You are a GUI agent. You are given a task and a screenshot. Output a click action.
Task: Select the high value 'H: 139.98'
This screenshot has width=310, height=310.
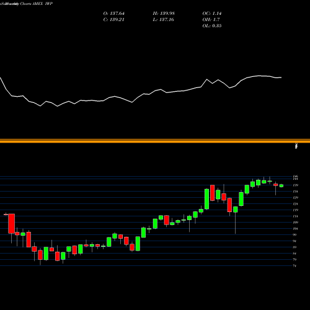pyautogui.click(x=164, y=14)
